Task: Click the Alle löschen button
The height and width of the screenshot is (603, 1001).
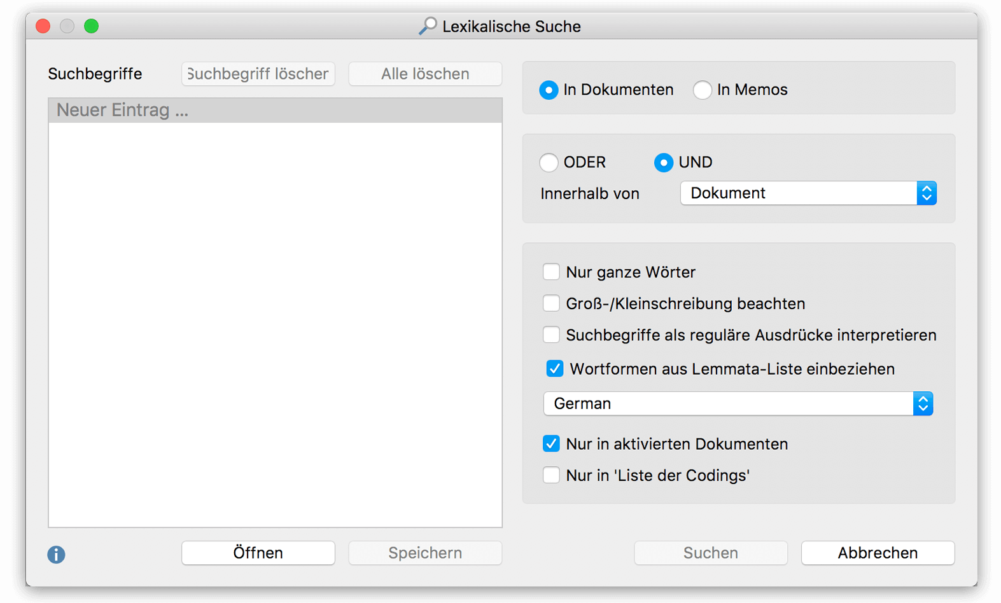Action: 425,74
